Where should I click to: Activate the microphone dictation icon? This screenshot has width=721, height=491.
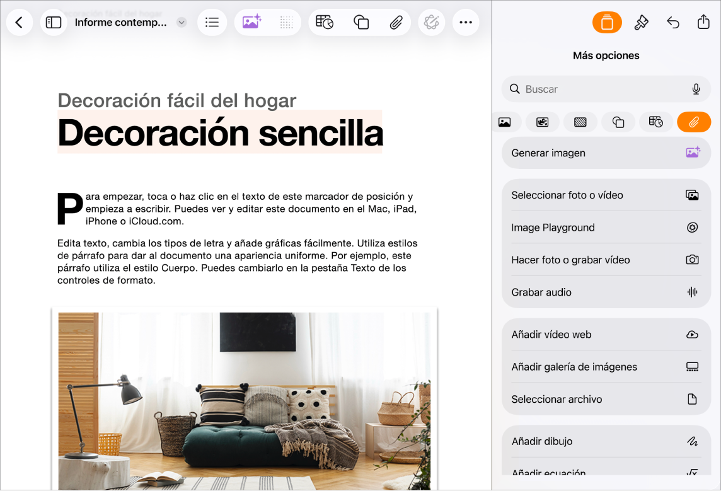tap(696, 90)
